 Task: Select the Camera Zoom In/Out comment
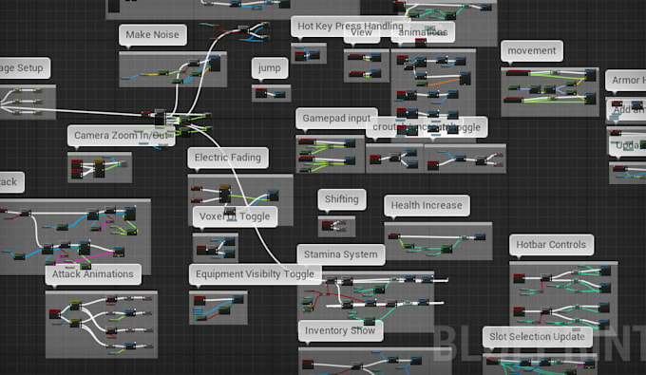(x=122, y=136)
